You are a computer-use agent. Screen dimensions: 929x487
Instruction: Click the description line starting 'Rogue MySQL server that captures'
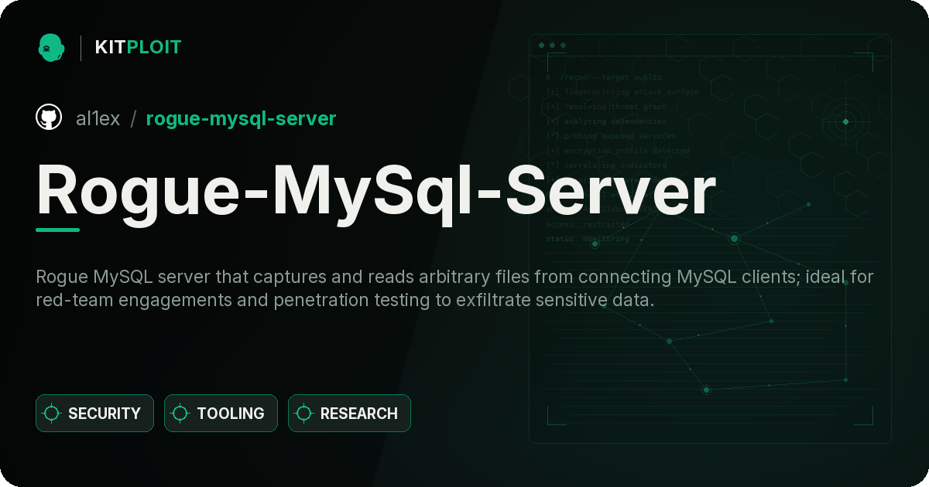(x=455, y=277)
